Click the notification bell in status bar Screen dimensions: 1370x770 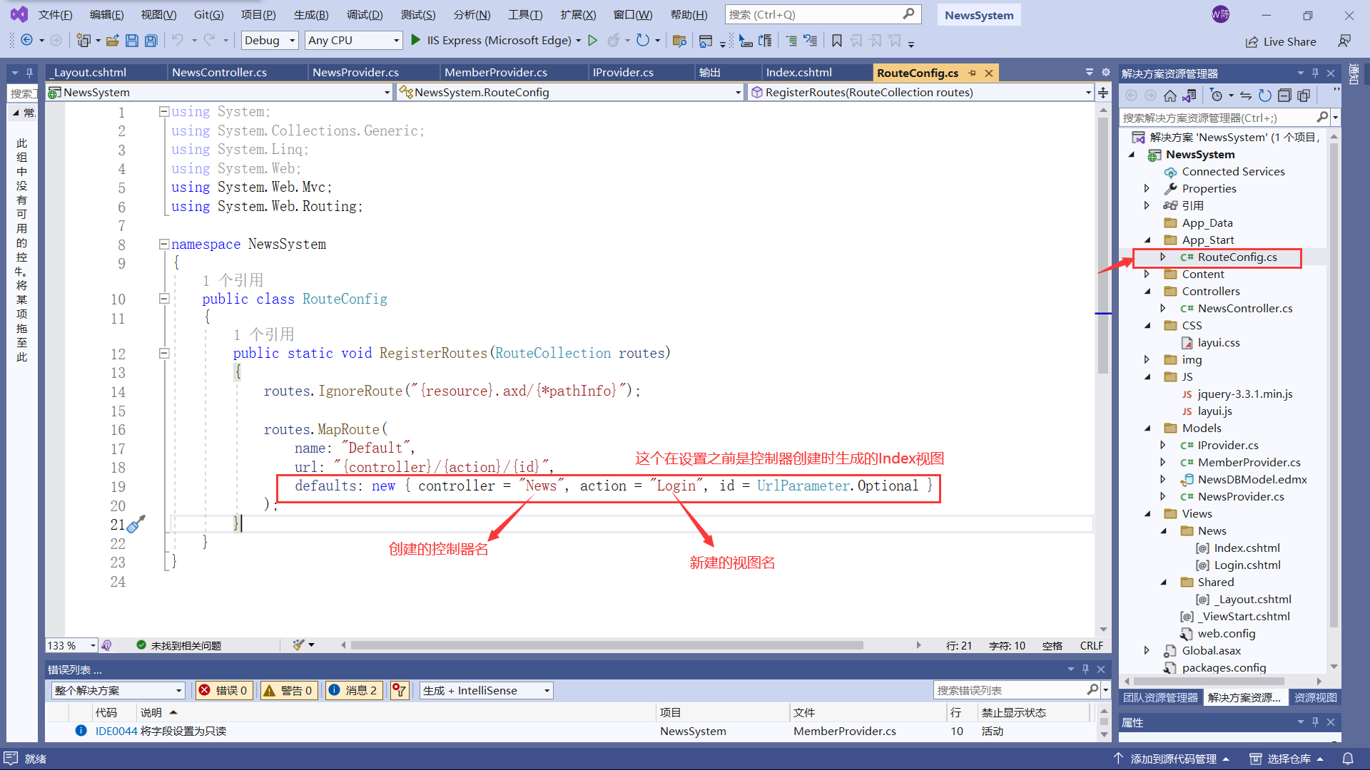[x=1348, y=759]
